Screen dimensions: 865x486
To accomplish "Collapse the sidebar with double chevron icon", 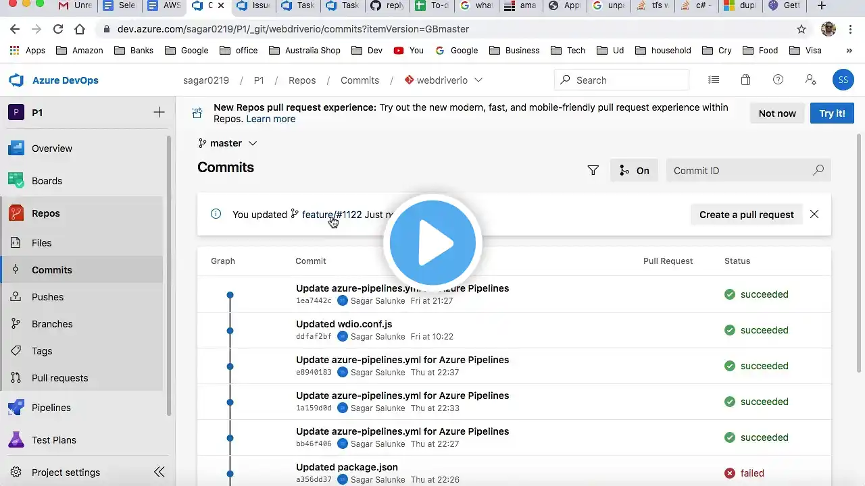I will (x=159, y=472).
